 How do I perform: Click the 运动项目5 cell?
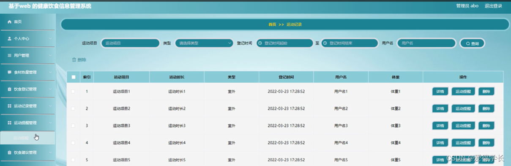(x=121, y=160)
